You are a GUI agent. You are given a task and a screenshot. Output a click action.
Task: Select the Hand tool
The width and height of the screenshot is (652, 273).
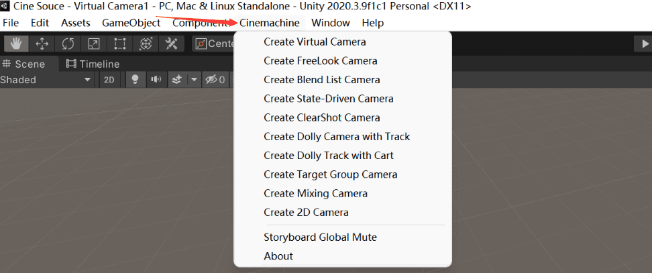click(16, 44)
